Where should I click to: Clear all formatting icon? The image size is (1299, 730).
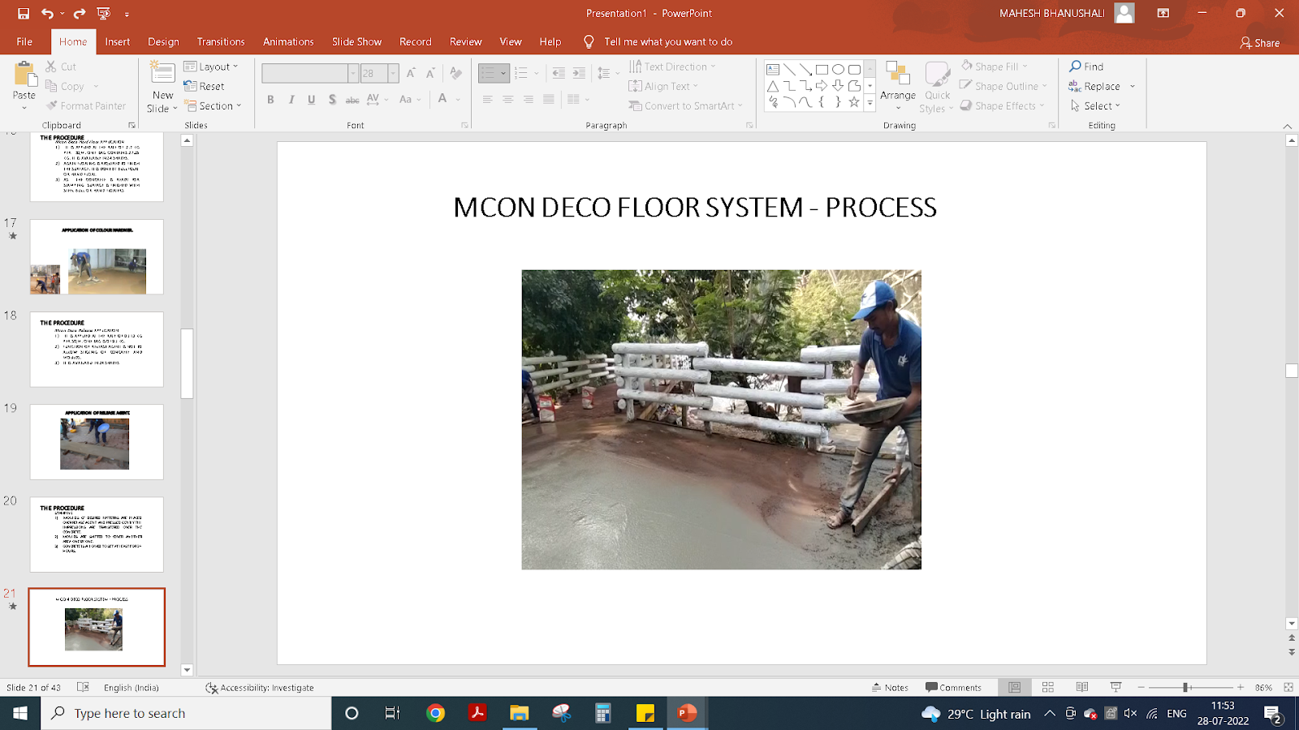coord(455,73)
